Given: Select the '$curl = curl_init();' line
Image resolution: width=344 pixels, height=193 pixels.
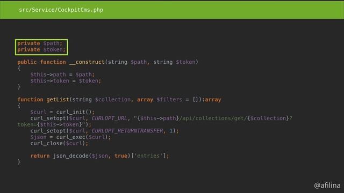Looking at the screenshot, I should click(x=62, y=112).
